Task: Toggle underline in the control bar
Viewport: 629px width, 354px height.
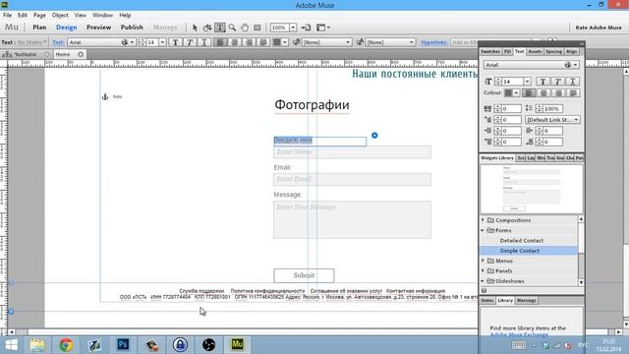Action: click(x=204, y=42)
